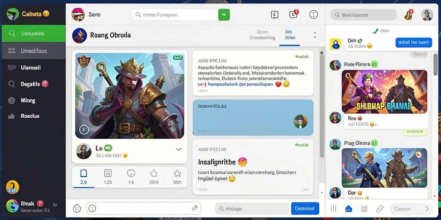Click the Oor avatar in right panel
The width and height of the screenshot is (441, 220).
335,193
